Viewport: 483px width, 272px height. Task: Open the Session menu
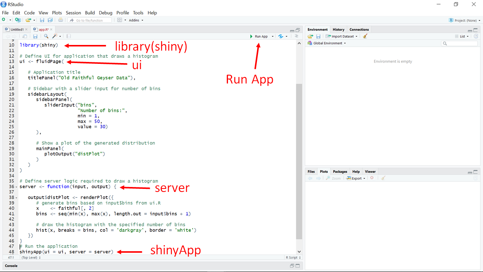73,12
